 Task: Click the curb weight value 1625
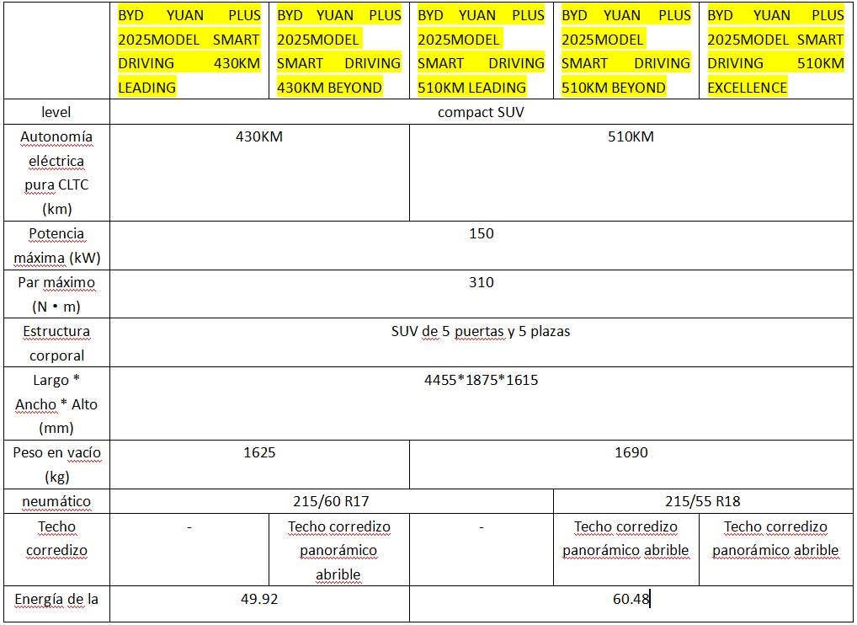(259, 452)
